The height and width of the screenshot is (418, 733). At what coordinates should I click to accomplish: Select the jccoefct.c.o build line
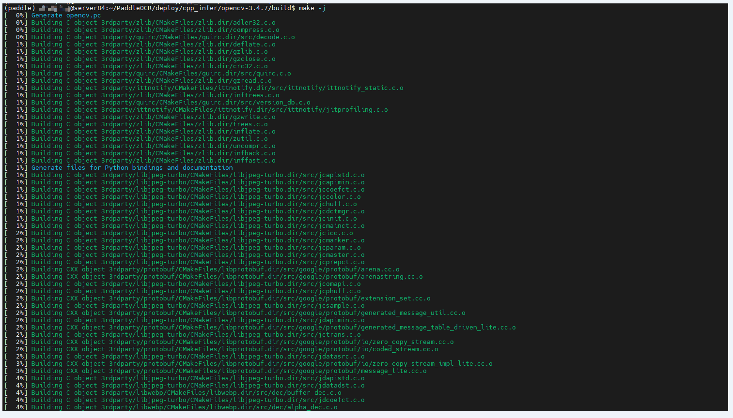pyautogui.click(x=185, y=190)
